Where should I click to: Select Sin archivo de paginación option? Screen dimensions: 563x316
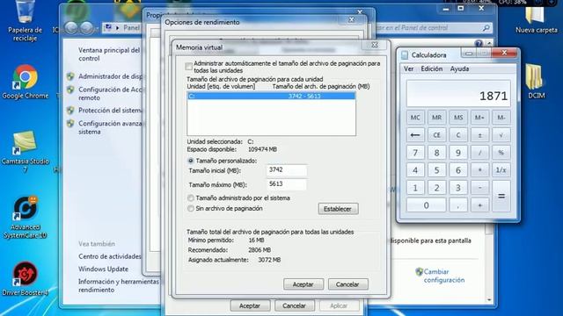(x=191, y=209)
